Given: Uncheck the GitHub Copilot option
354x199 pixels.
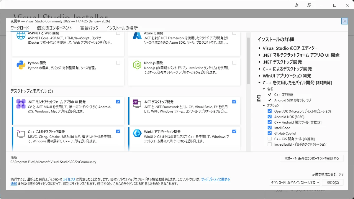Looking at the screenshot, I should [270, 133].
